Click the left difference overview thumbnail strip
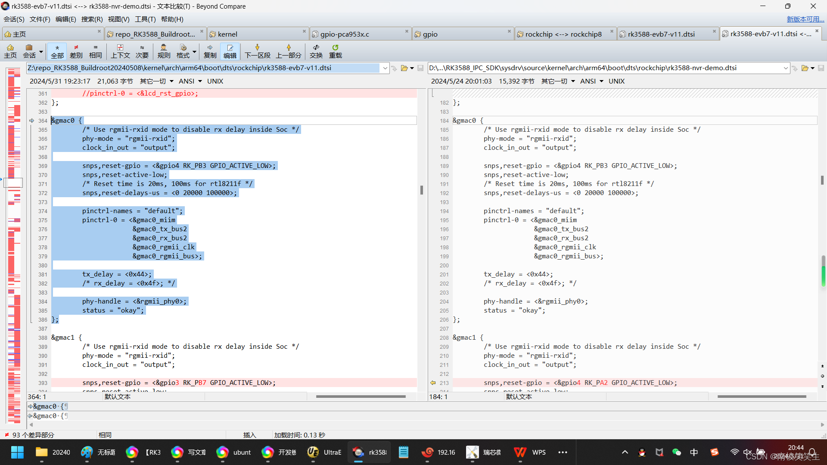This screenshot has width=827, height=465. (x=14, y=245)
